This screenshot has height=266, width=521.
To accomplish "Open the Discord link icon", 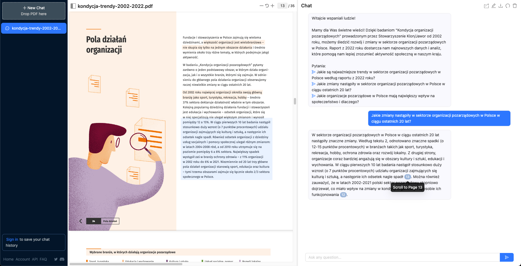I will click(x=62, y=259).
